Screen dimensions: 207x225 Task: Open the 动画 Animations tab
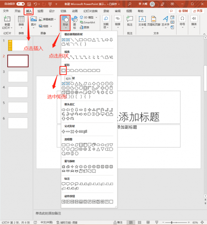click(75, 11)
